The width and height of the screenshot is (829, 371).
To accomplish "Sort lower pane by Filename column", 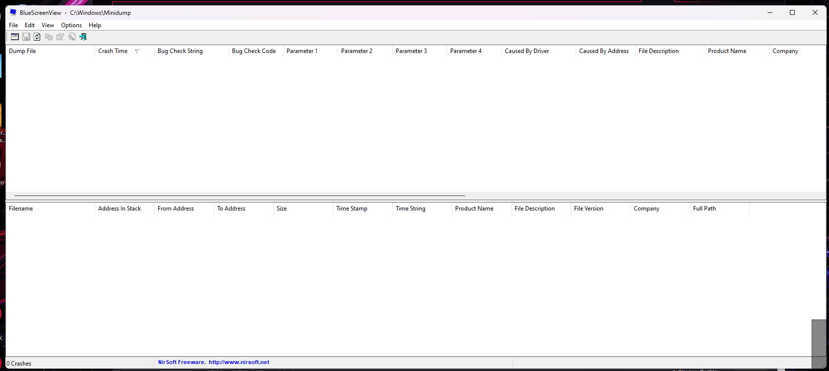I will click(50, 209).
